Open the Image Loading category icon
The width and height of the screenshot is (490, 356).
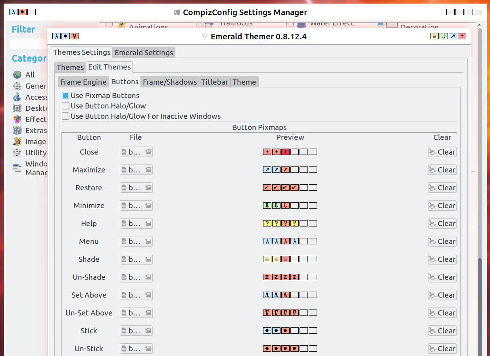point(17,141)
